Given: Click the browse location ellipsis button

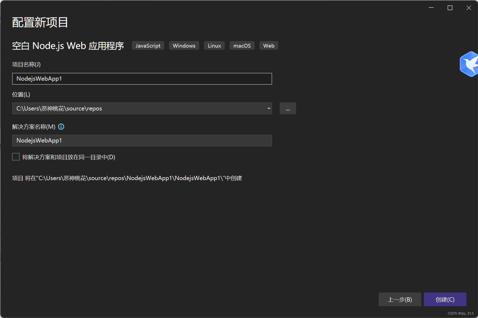Looking at the screenshot, I should pyautogui.click(x=288, y=108).
